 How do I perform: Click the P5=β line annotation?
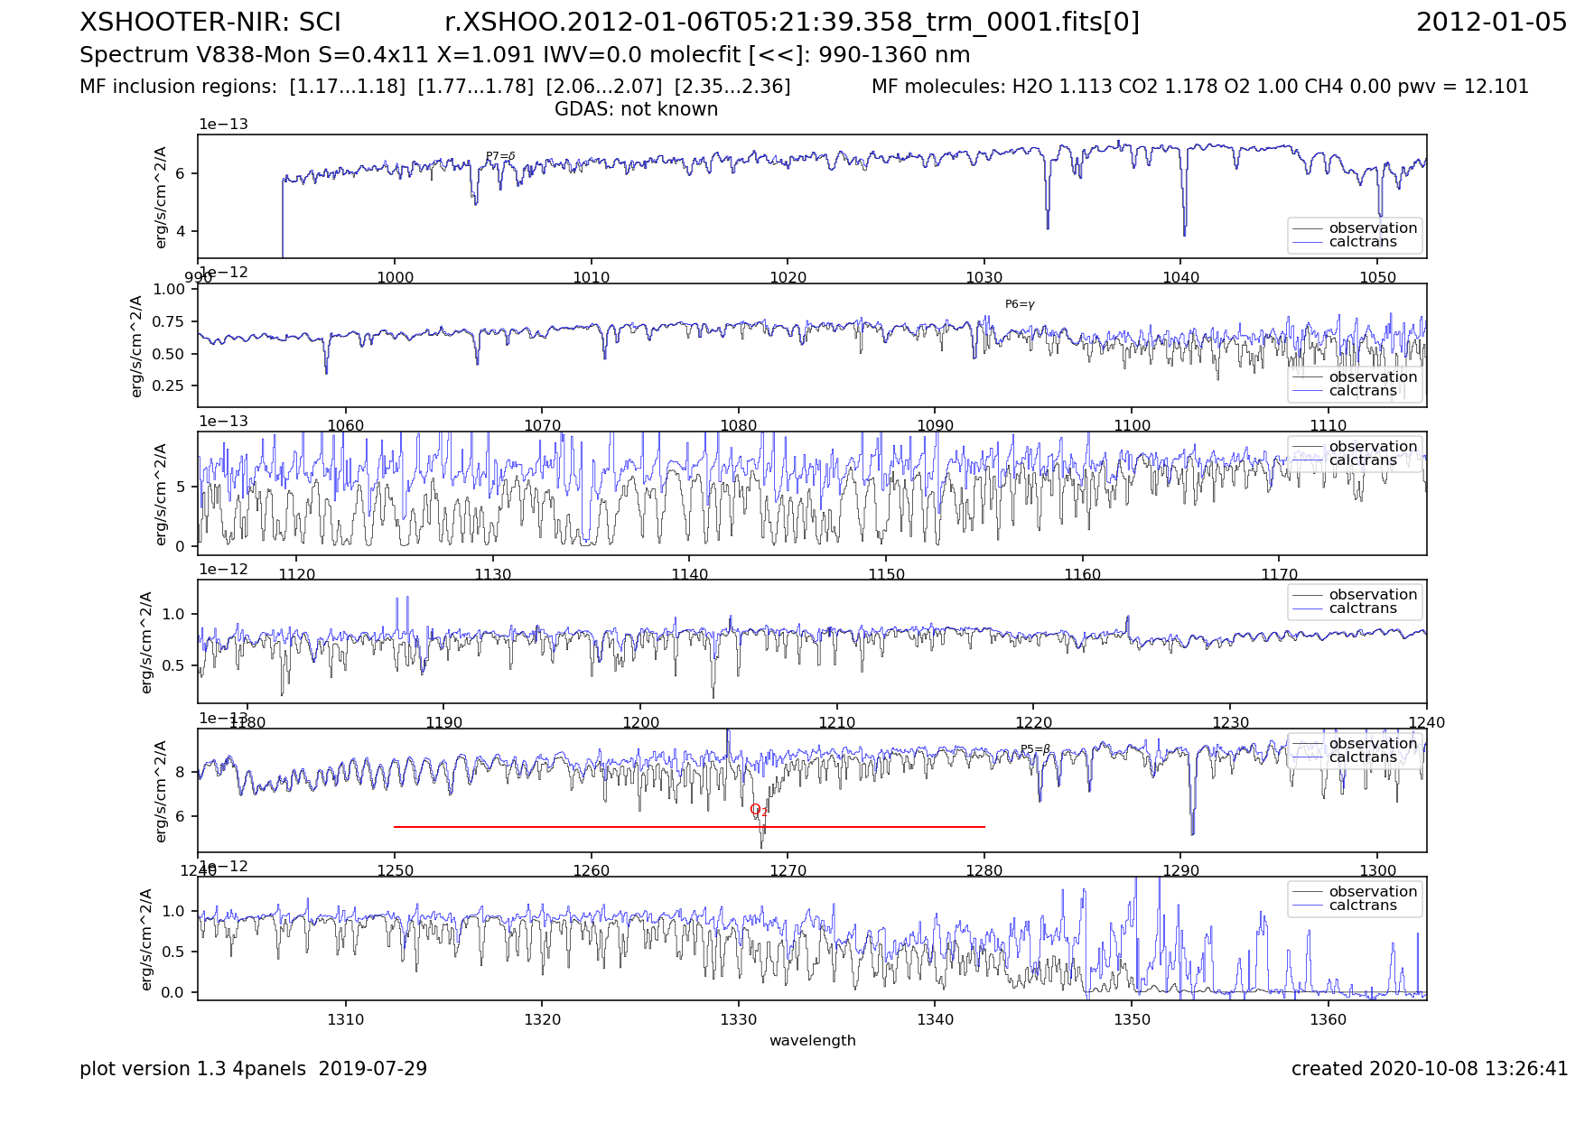tap(1035, 749)
